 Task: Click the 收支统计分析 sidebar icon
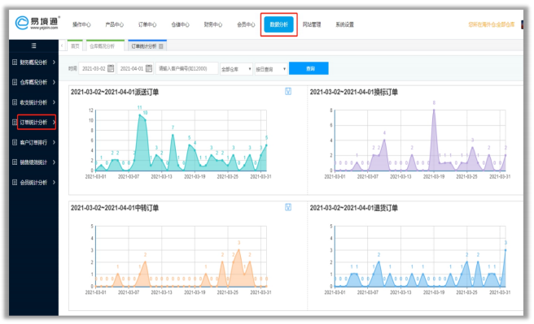coord(15,102)
